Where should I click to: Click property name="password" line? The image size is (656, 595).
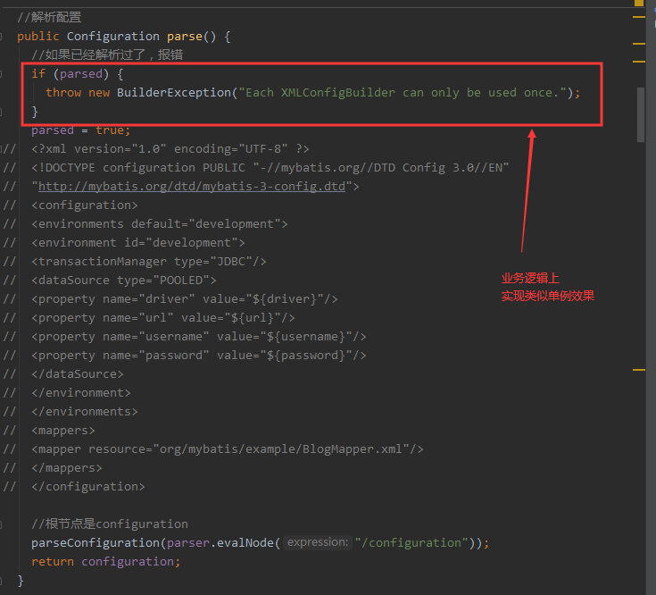coord(199,356)
